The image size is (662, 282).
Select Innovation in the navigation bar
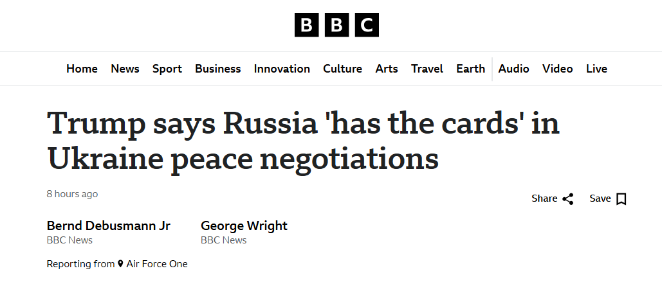(x=282, y=69)
